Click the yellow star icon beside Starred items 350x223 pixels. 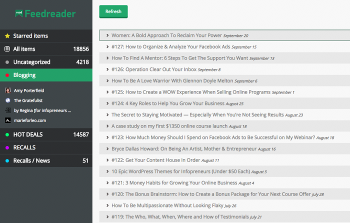click(7, 36)
